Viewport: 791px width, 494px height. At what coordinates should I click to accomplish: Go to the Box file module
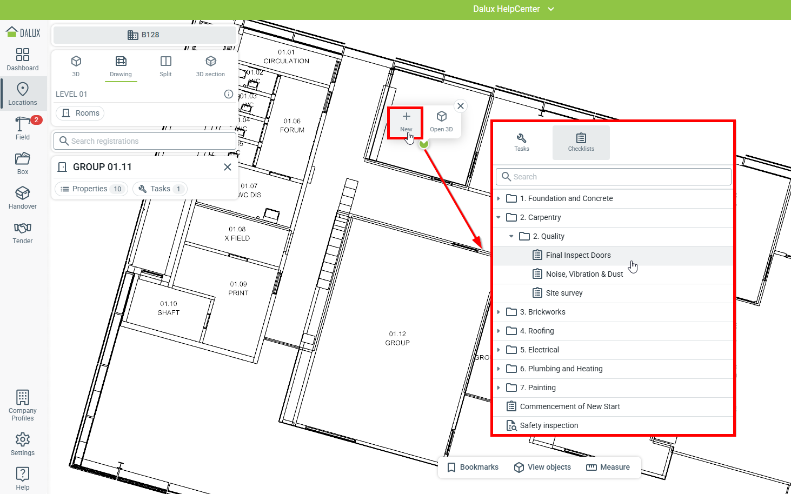[23, 163]
